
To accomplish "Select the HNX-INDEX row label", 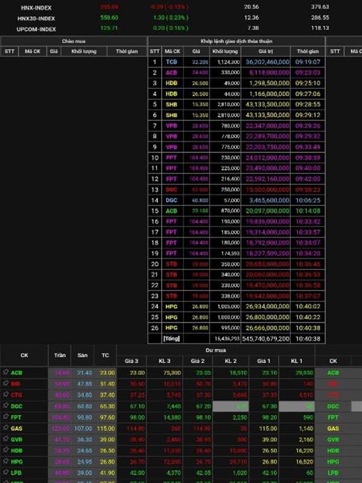I will click(36, 8).
